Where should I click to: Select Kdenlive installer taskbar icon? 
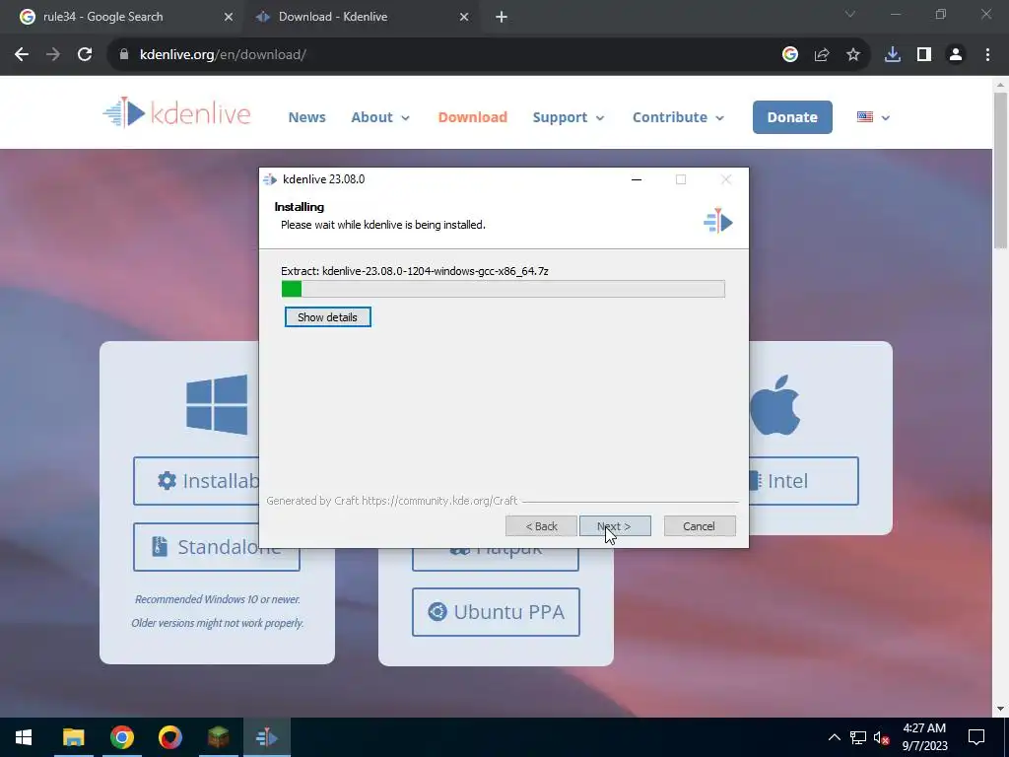[x=266, y=737]
